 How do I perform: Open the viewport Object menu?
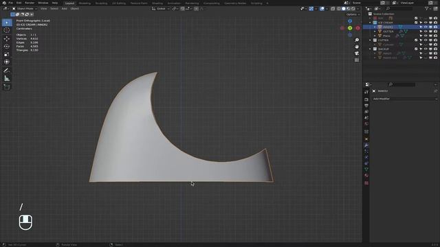point(75,9)
